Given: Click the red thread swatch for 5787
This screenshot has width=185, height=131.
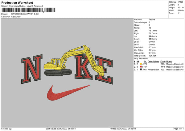Looking at the screenshot, I should pos(141,67).
